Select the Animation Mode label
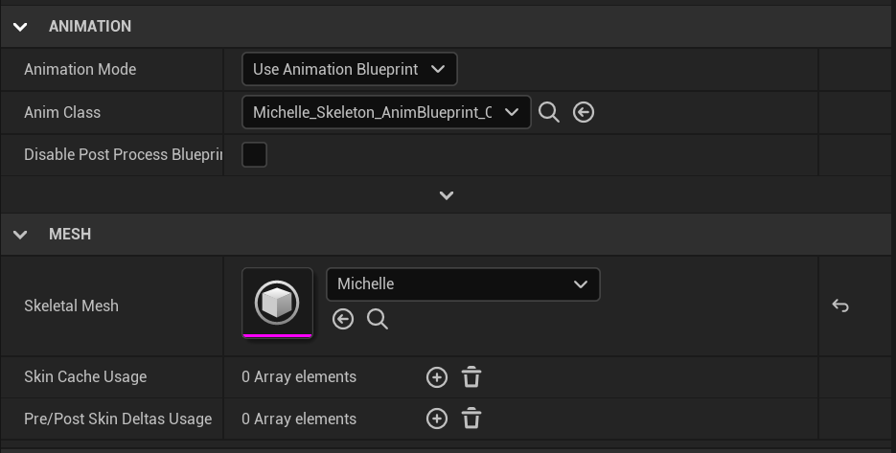The height and width of the screenshot is (453, 896). 80,69
